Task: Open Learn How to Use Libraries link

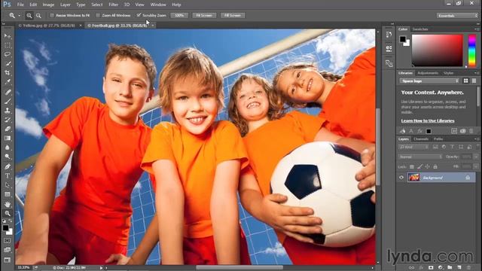Action: (428, 120)
